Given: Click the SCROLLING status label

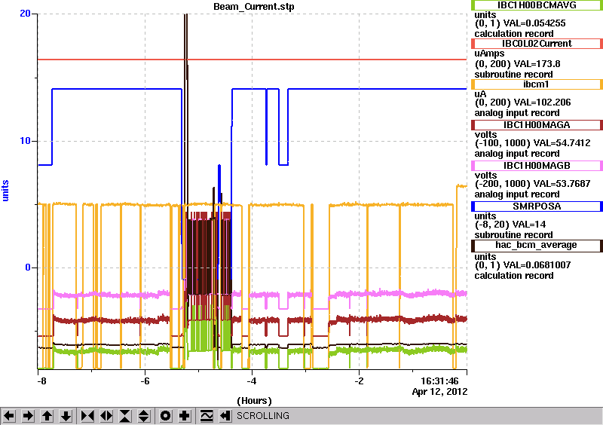Looking at the screenshot, I should pos(263,416).
